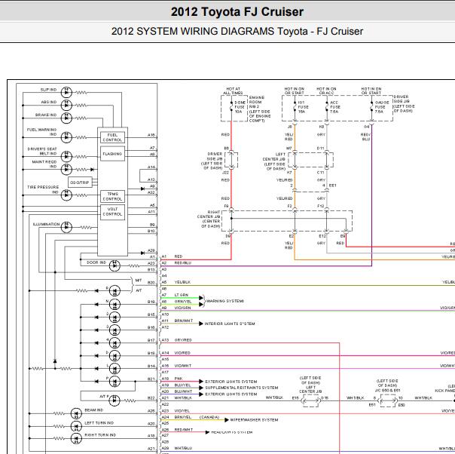This screenshot has height=454, width=455.
Task: Click the MAINT REQD IND lamp symbol
Action: [x=66, y=170]
